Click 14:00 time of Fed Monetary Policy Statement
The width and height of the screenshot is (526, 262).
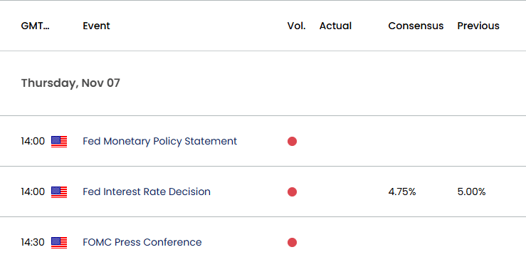[33, 142]
